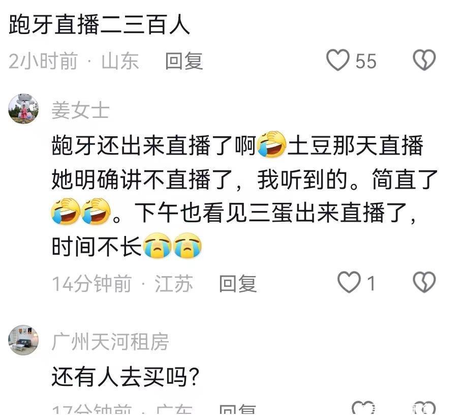Dislike the 还有人去买吗 comment
This screenshot has width=465, height=419.
click(x=424, y=409)
